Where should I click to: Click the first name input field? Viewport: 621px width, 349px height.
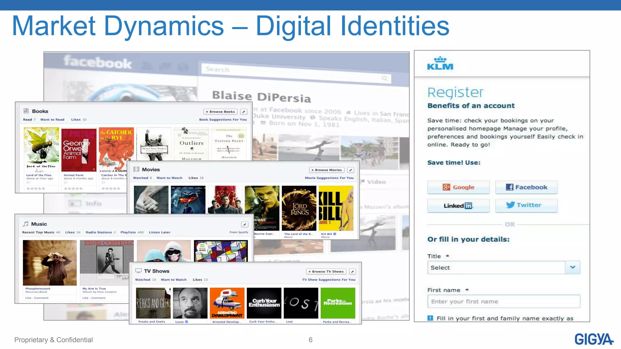coord(504,301)
